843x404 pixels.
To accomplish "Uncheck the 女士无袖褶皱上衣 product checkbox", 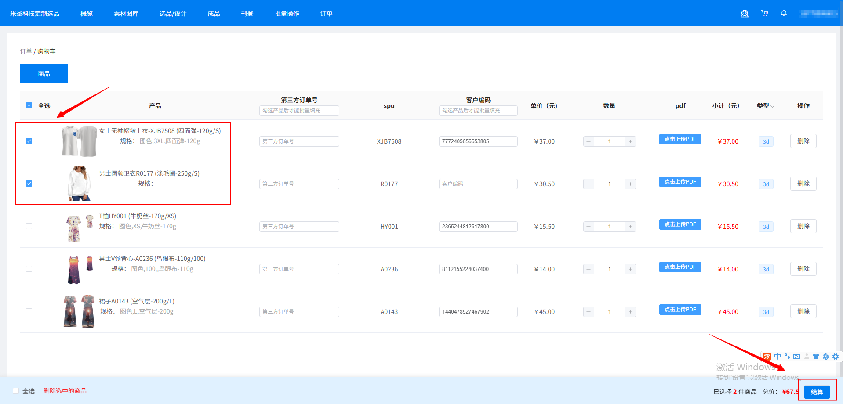I will pyautogui.click(x=29, y=141).
